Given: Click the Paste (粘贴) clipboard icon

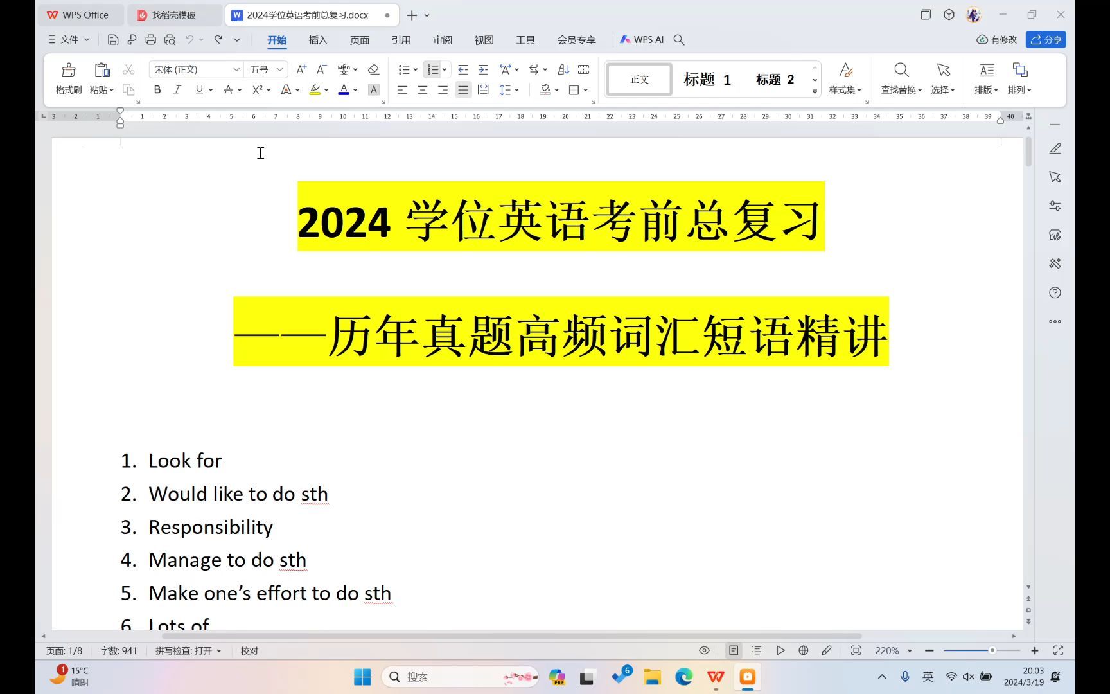Looking at the screenshot, I should 101,70.
